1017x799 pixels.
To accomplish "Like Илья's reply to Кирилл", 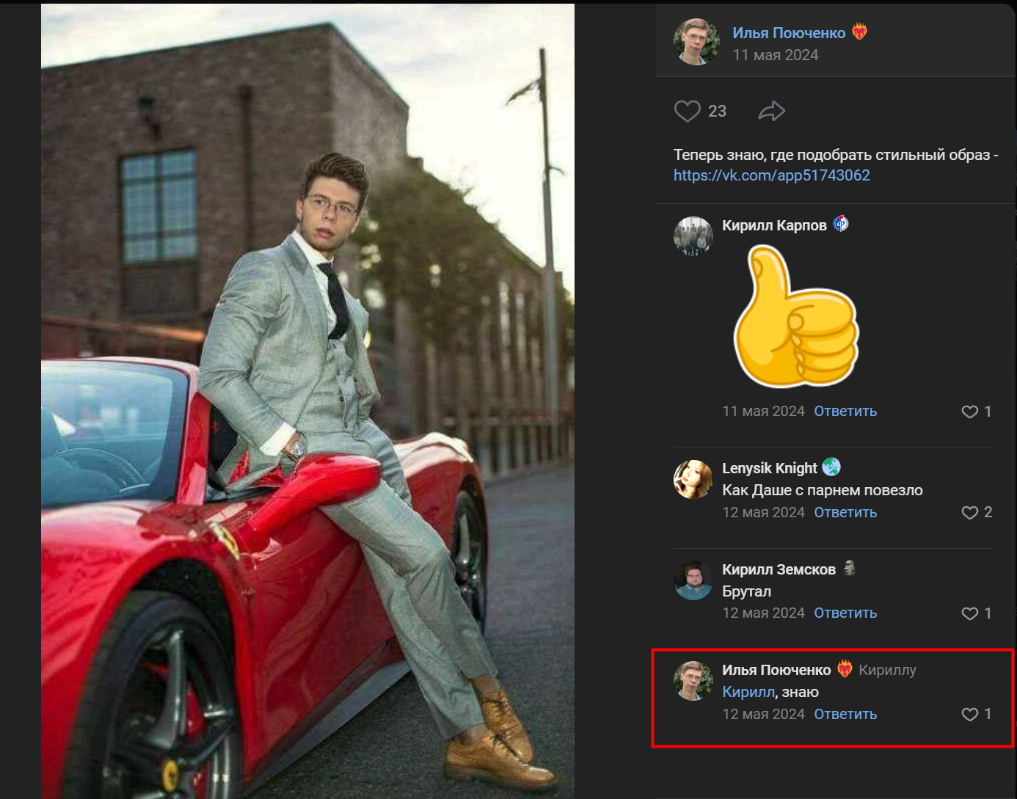I will pyautogui.click(x=970, y=714).
